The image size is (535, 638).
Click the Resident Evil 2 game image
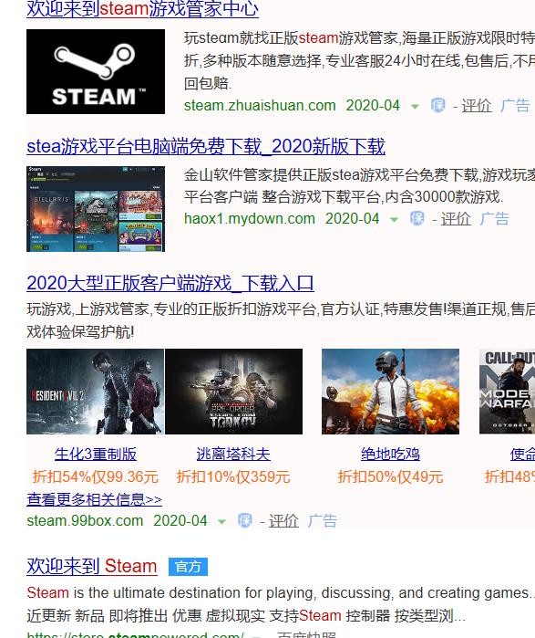pyautogui.click(x=95, y=392)
